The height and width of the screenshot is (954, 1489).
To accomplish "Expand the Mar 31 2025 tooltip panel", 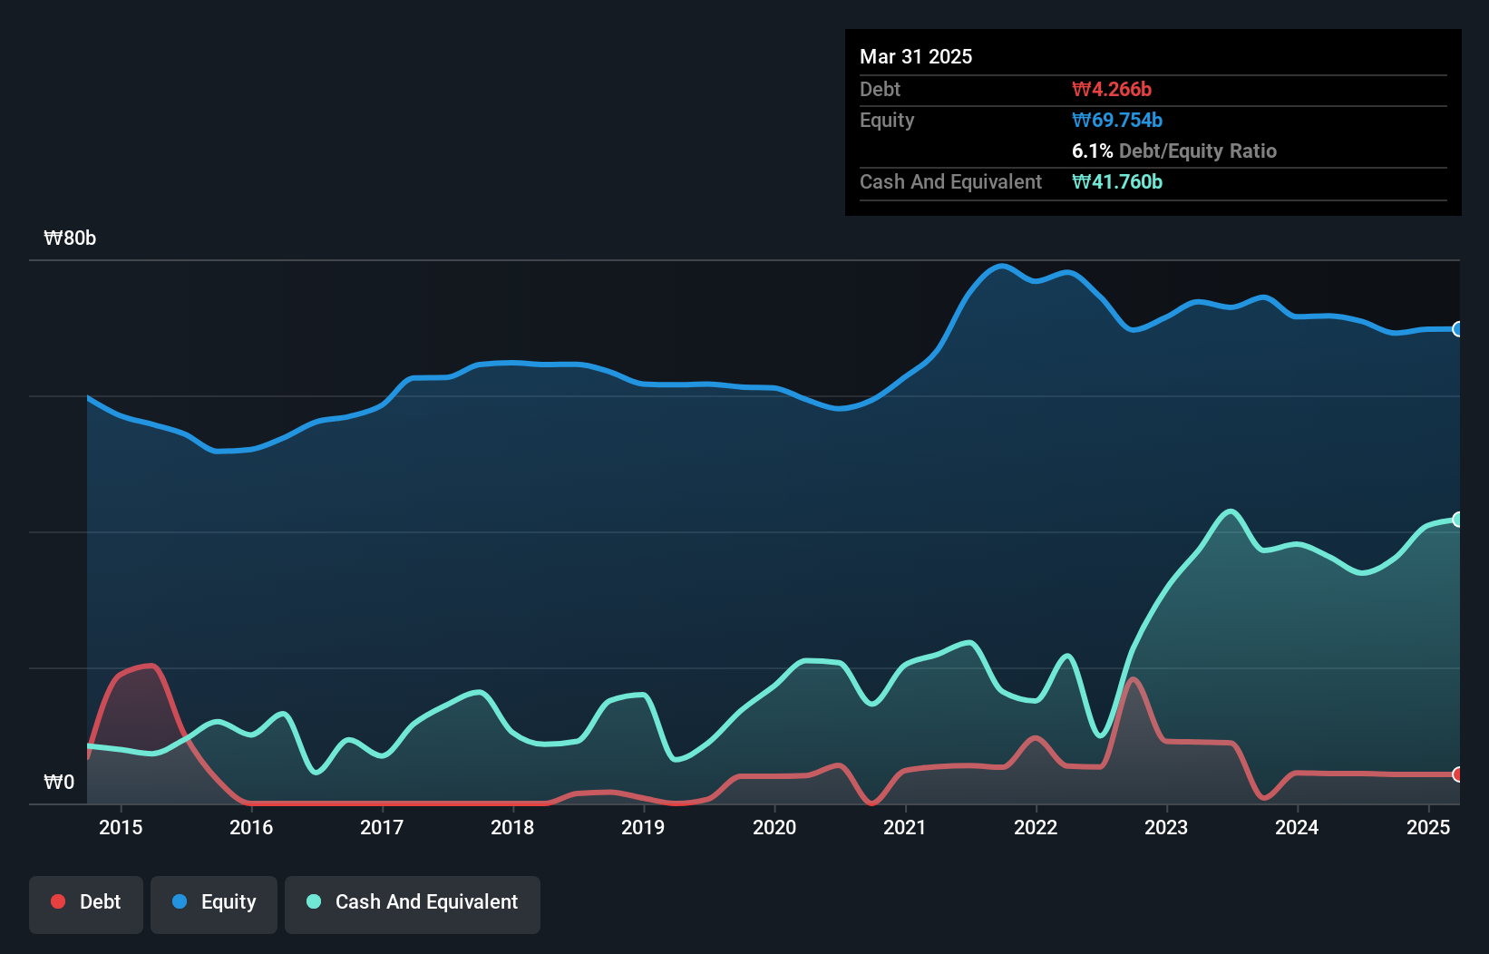I will [x=916, y=56].
